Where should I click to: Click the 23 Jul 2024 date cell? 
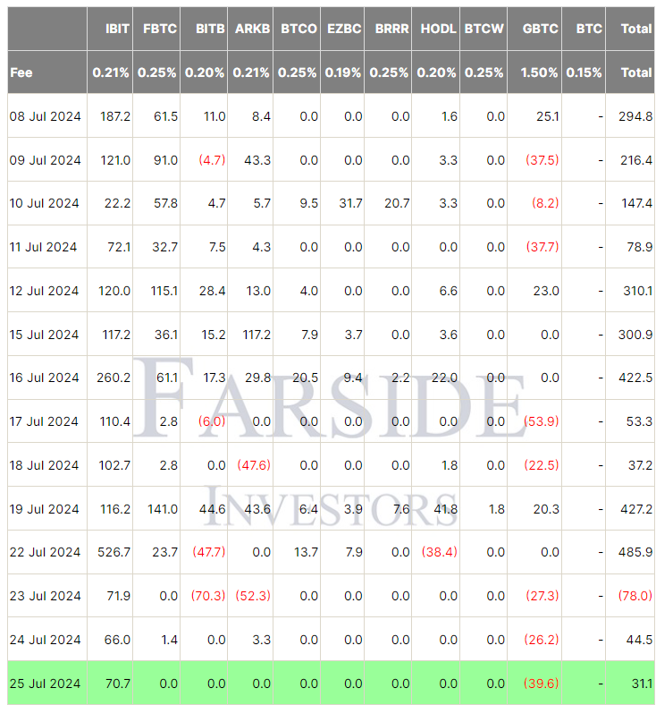click(x=46, y=596)
